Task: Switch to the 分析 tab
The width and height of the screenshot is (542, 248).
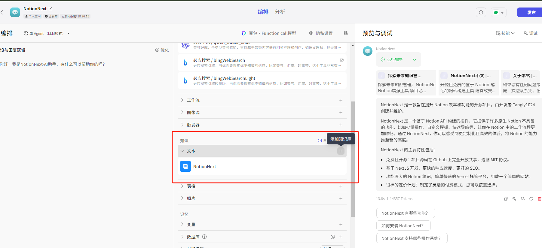Action: click(280, 12)
